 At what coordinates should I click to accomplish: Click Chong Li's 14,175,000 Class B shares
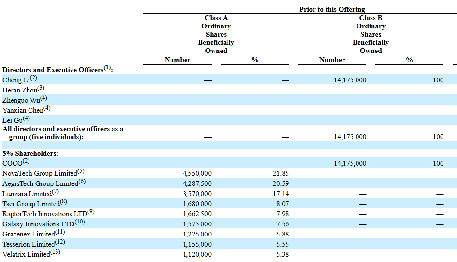350,80
